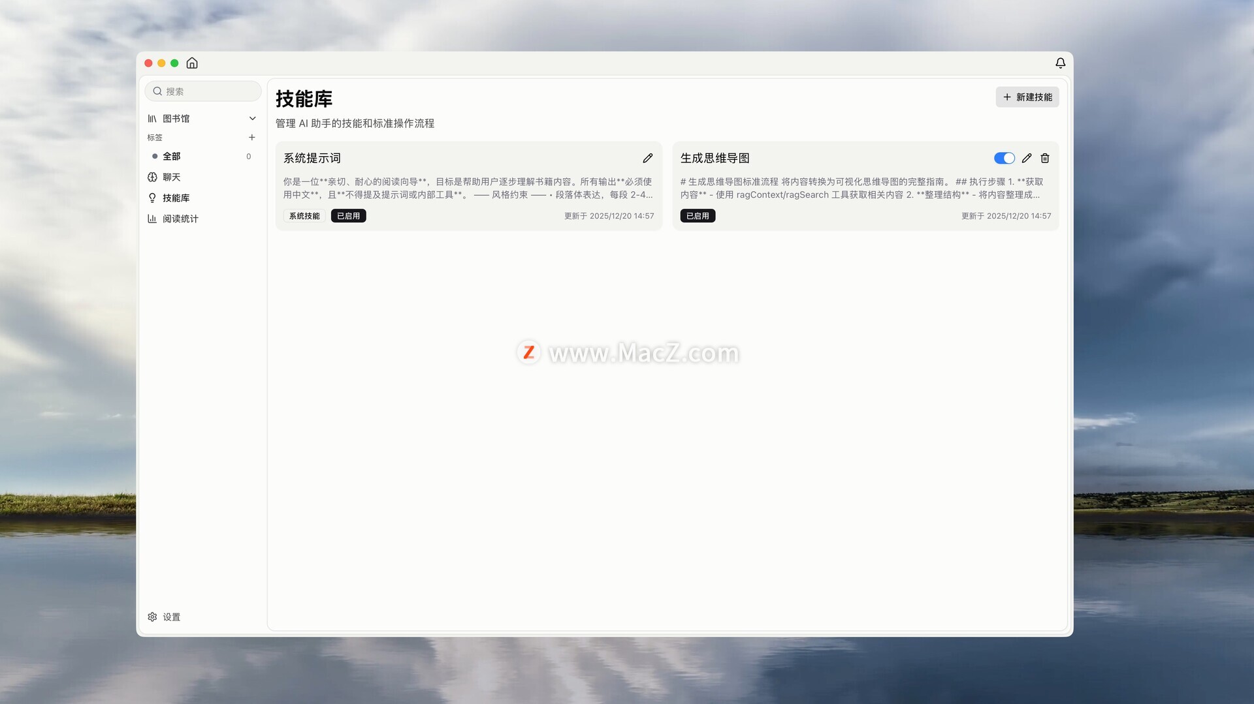Click the 系统技能 tag badge
The height and width of the screenshot is (704, 1254).
click(x=304, y=216)
